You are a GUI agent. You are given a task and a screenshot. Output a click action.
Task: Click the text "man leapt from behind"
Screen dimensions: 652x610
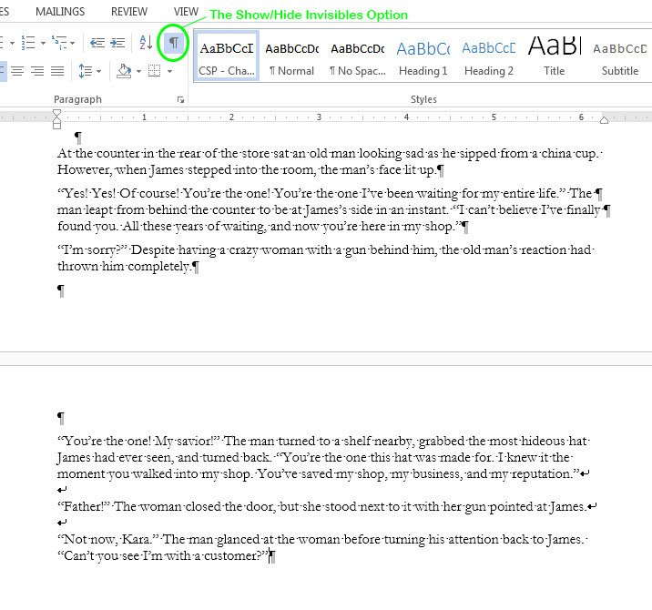(x=122, y=209)
